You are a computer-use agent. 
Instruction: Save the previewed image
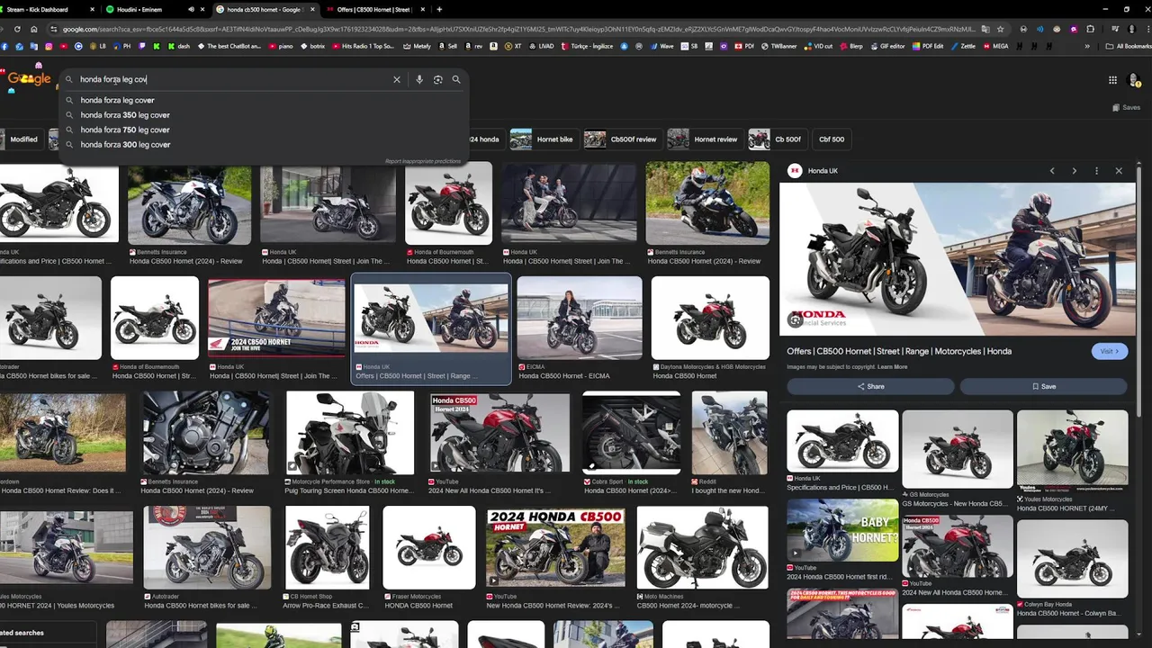point(1043,386)
